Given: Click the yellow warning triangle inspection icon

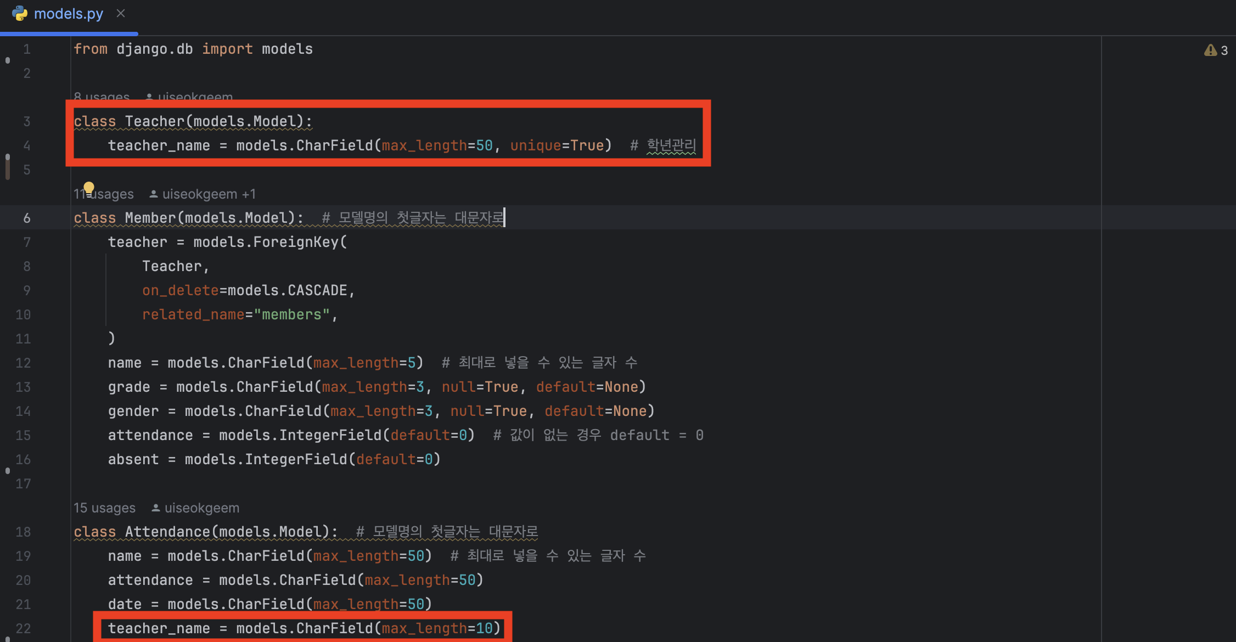Looking at the screenshot, I should point(1210,50).
